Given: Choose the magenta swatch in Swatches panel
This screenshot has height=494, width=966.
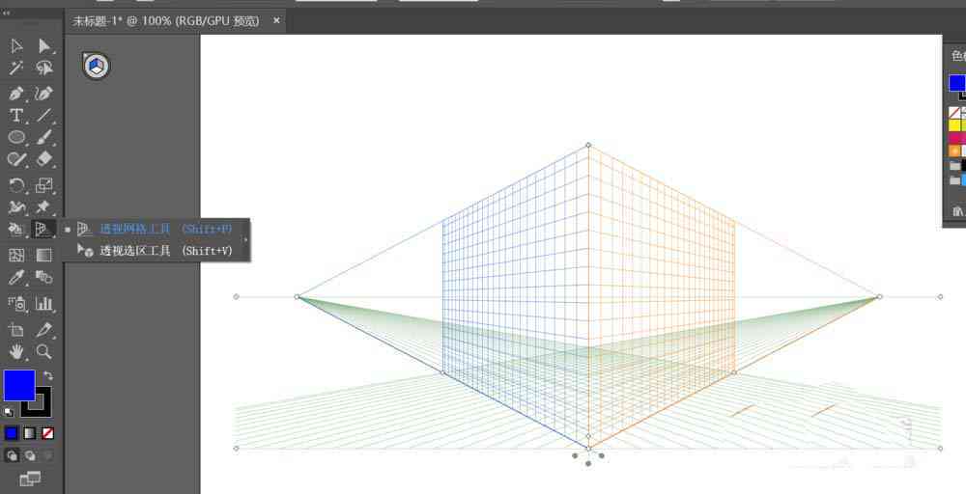Looking at the screenshot, I should click(955, 138).
